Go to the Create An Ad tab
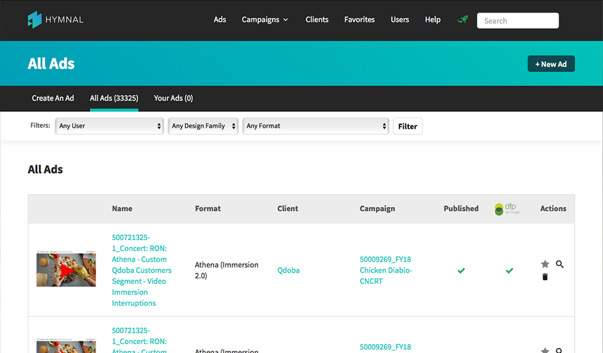This screenshot has height=353, width=603. [53, 98]
